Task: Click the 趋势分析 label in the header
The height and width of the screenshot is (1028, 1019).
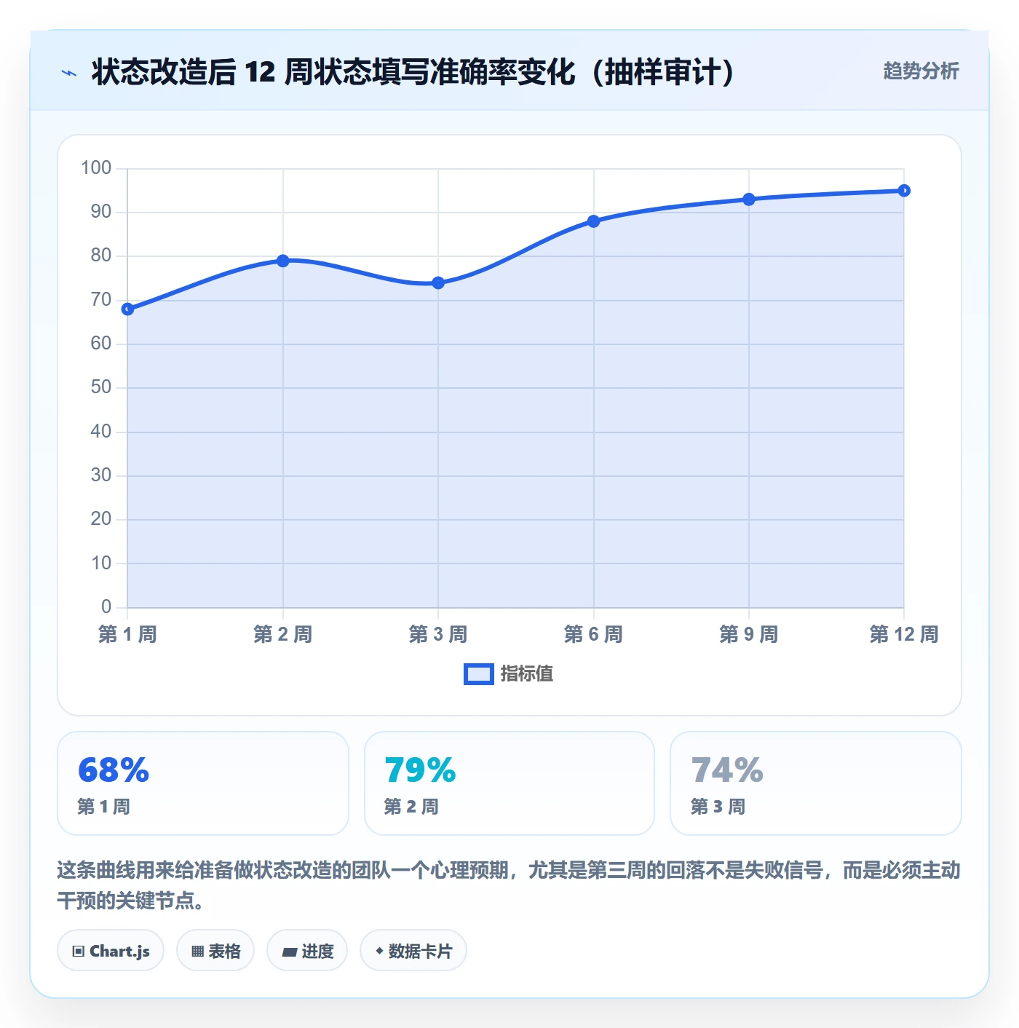Action: pyautogui.click(x=921, y=71)
